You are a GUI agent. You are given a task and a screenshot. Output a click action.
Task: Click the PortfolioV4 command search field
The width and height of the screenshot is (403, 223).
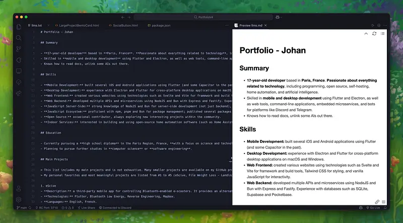pyautogui.click(x=201, y=17)
